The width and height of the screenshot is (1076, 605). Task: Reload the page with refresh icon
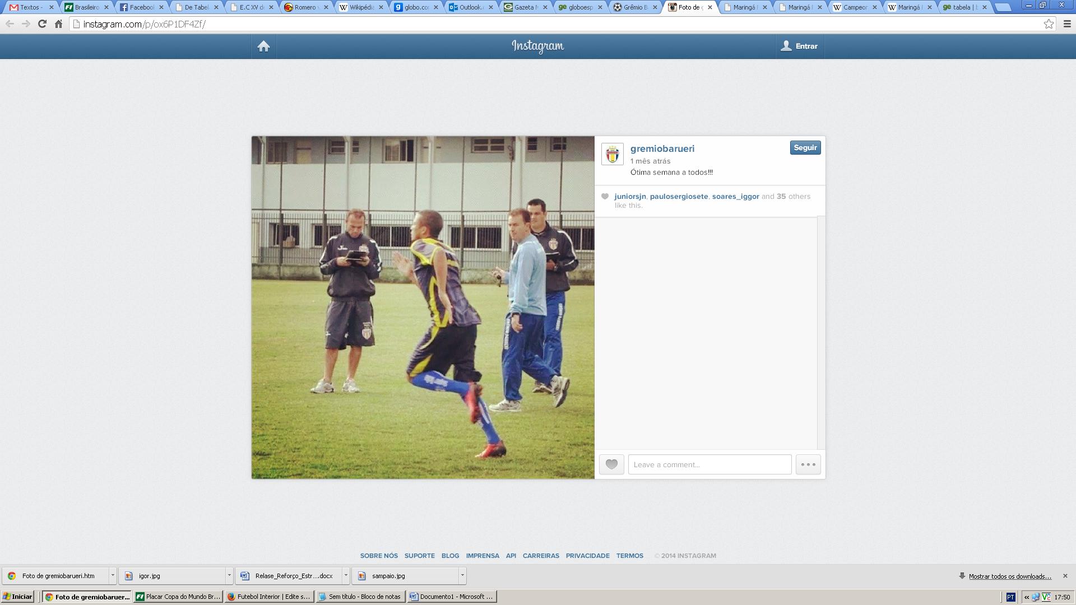tap(42, 24)
